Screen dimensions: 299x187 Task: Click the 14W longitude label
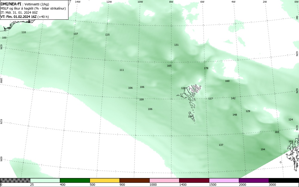[x=78, y=2]
